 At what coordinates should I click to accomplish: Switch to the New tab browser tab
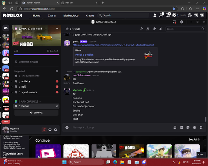coord(79,3)
